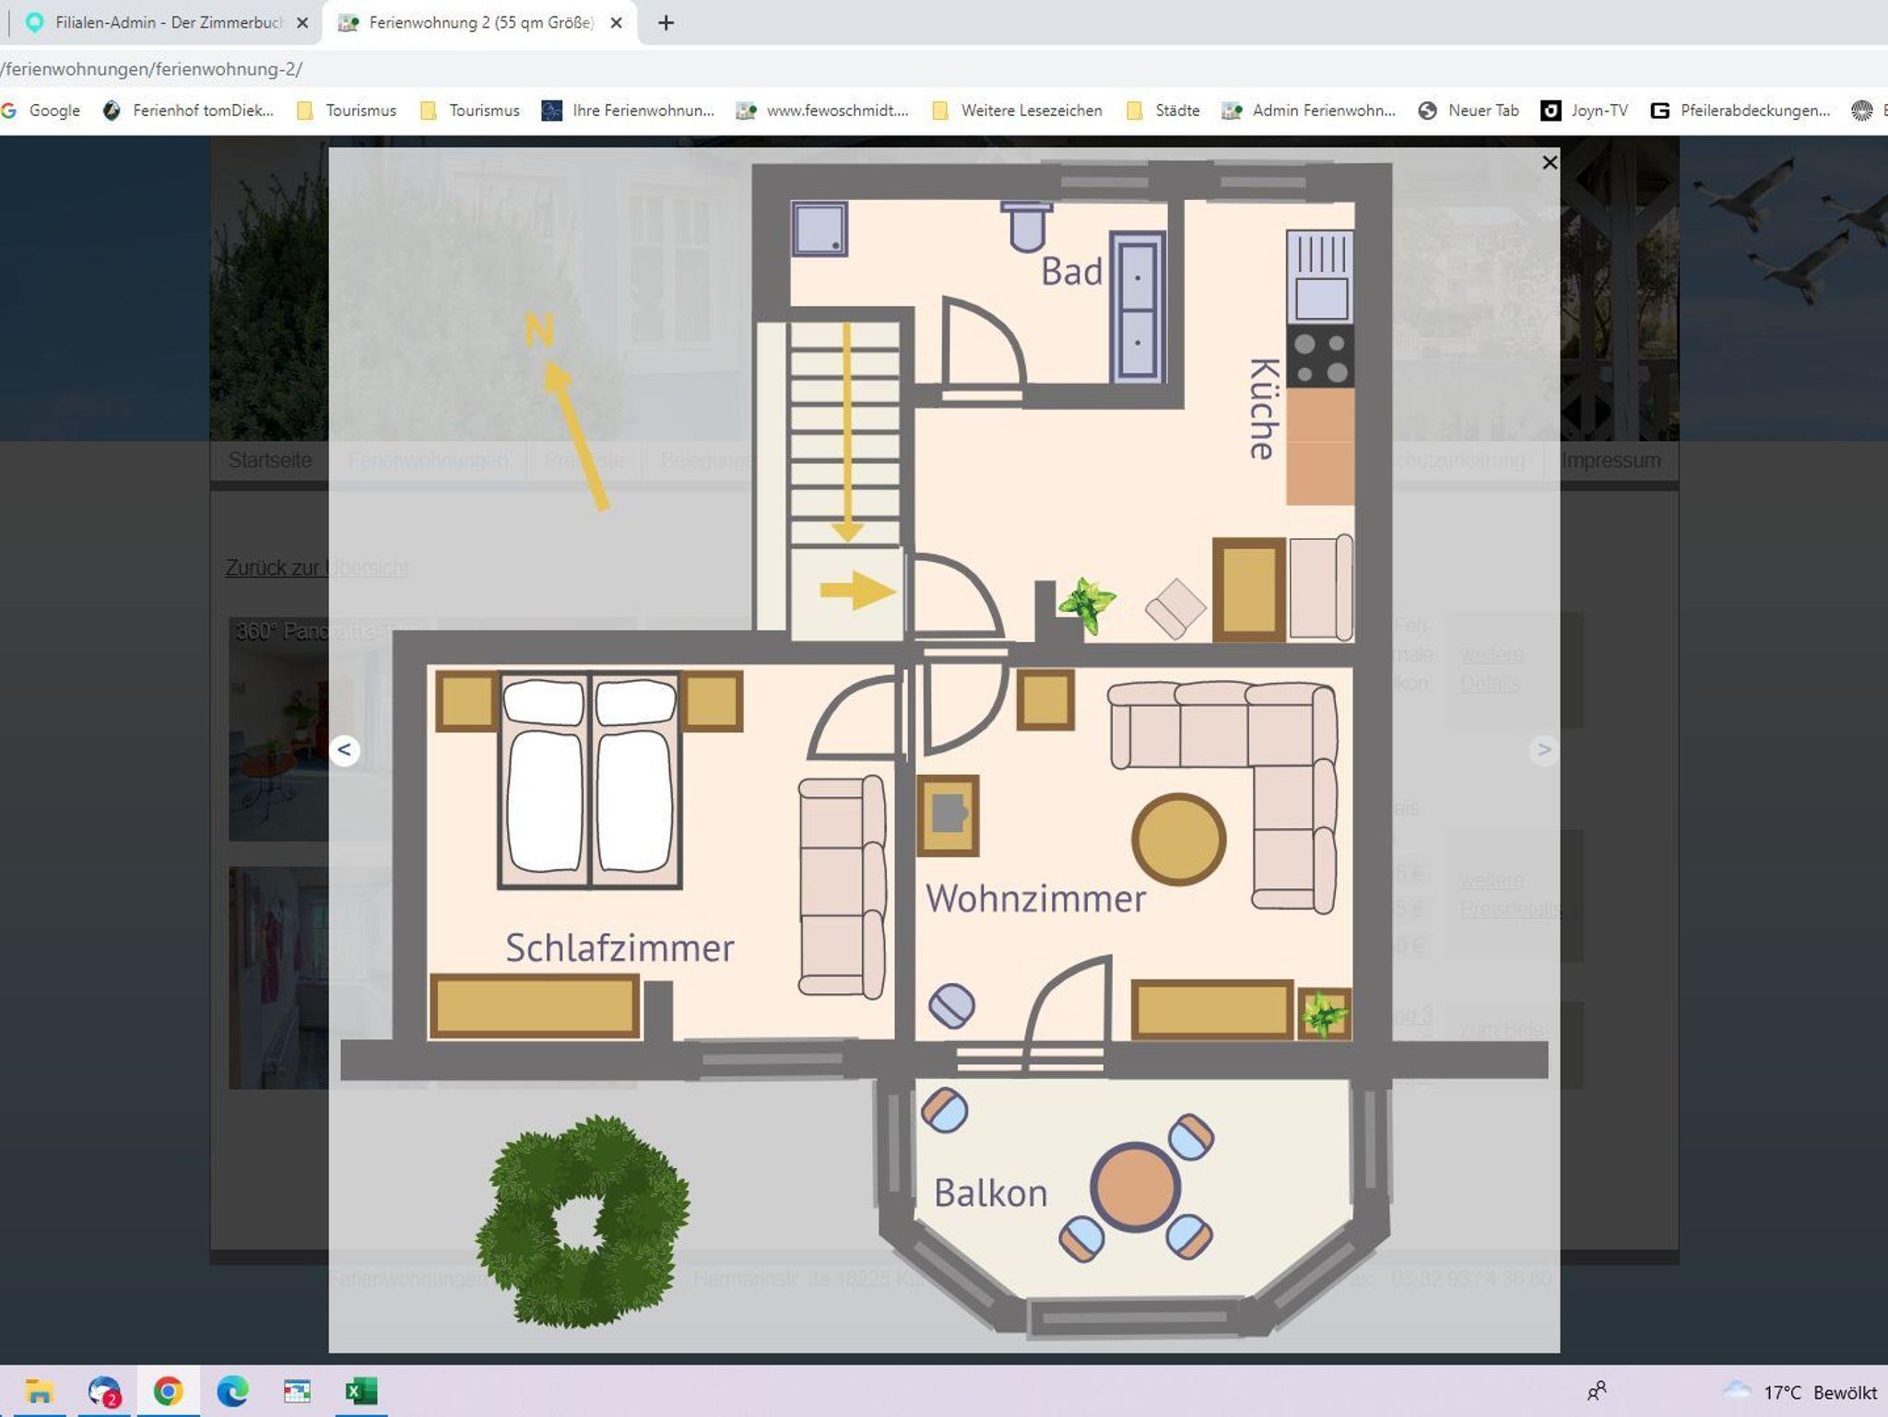
Task: Expand the Städte bookmarks folder
Action: point(1163,111)
